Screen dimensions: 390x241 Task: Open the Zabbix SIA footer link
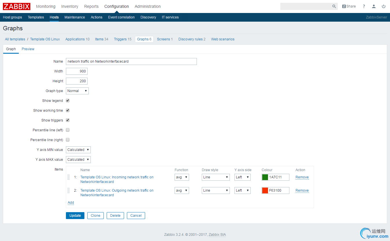217,235
